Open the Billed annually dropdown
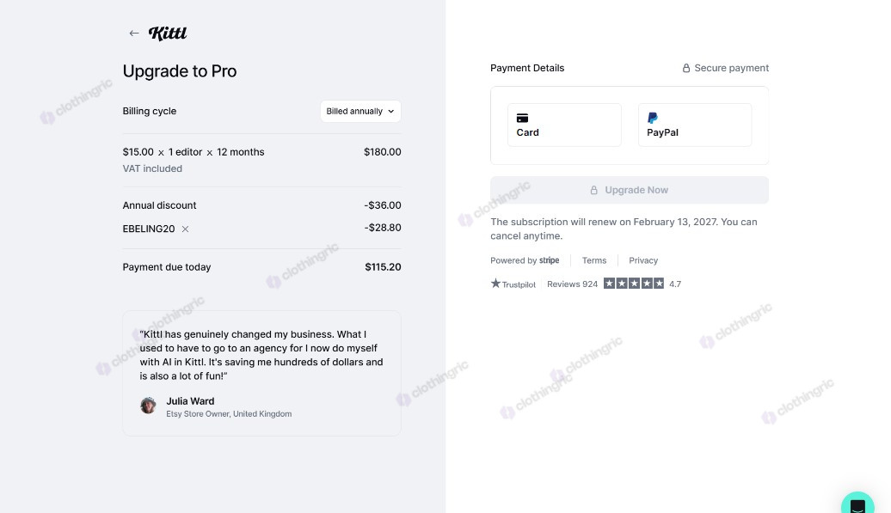This screenshot has height=513, width=891. point(360,111)
